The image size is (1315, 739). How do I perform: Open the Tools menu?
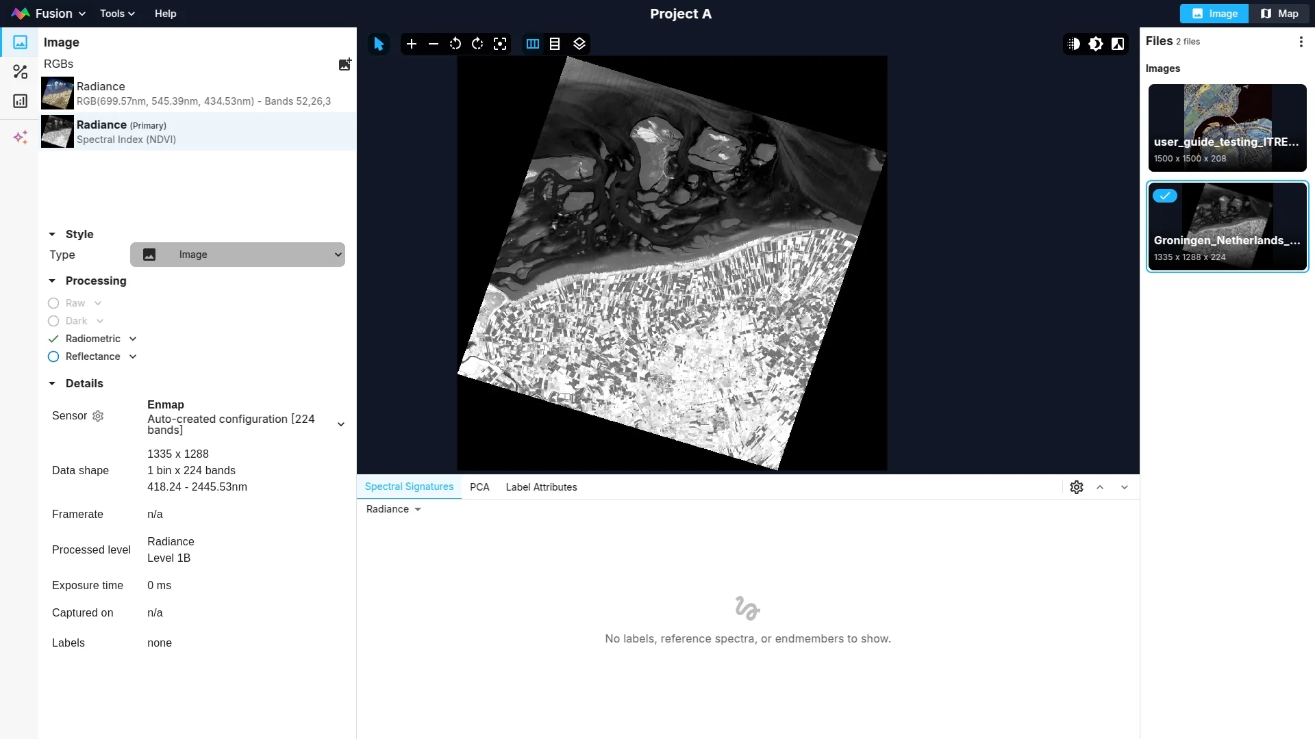(117, 14)
